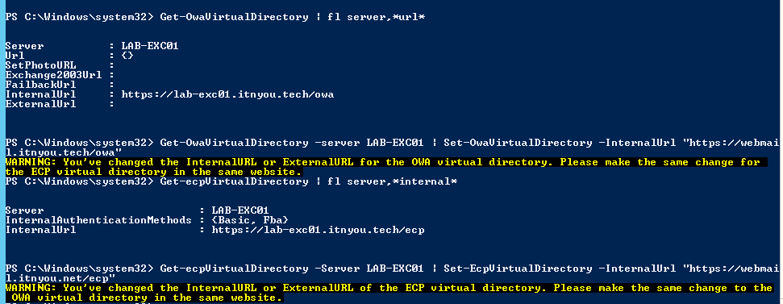Click the FailbackUrl field label
This screenshot has height=304, width=783.
tap(40, 85)
